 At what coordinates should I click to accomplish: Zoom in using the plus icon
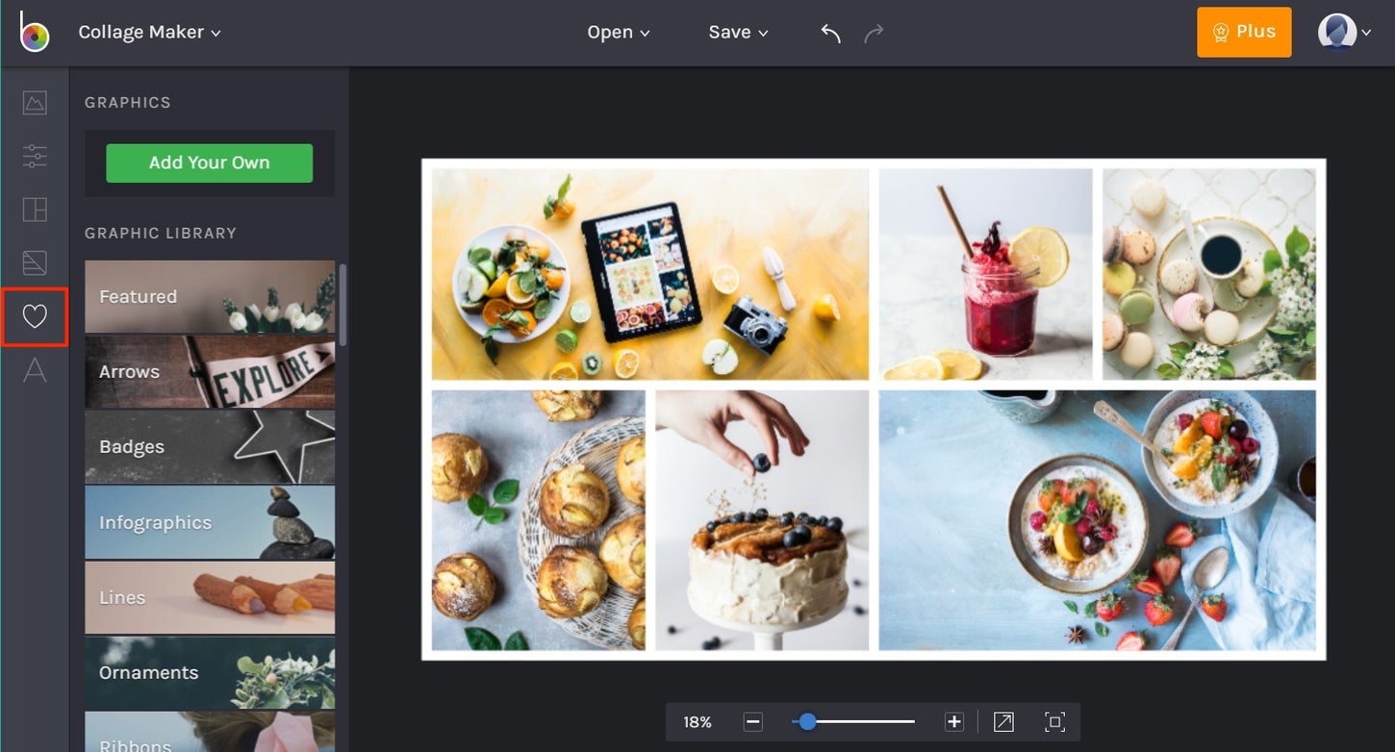(953, 721)
